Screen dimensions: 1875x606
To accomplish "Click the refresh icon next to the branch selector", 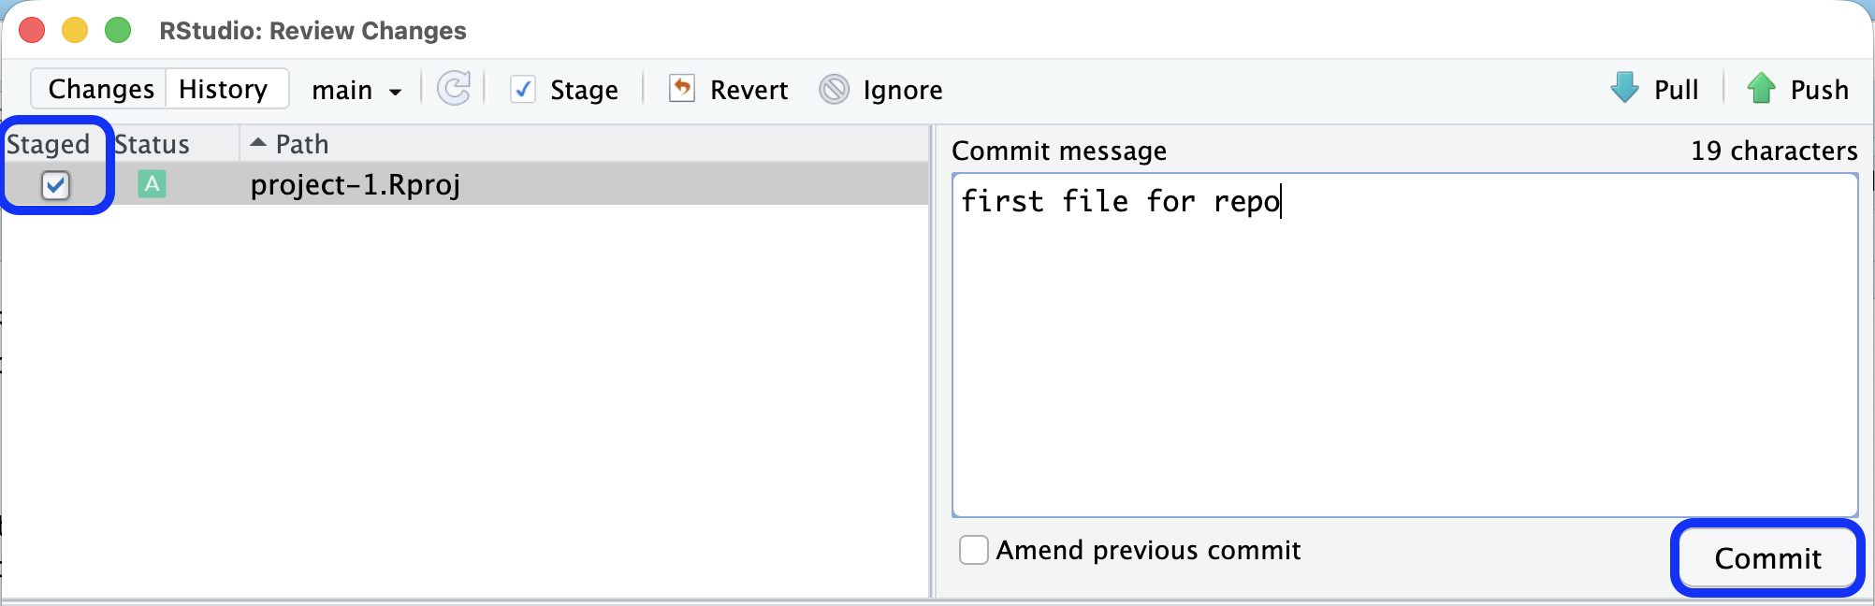I will point(453,89).
